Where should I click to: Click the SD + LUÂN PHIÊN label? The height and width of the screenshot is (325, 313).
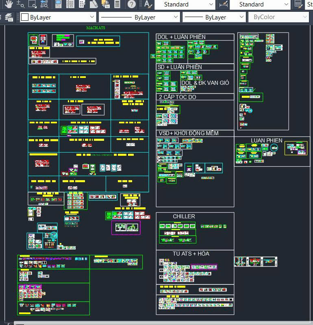pos(180,67)
